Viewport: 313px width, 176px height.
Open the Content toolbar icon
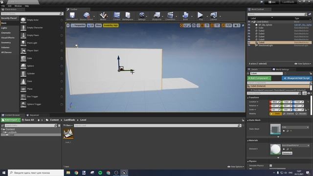pyautogui.click(x=117, y=16)
